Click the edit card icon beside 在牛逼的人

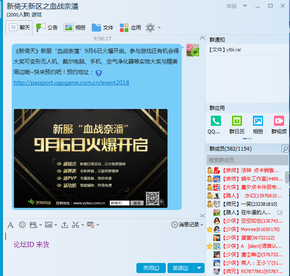[x=280, y=212]
